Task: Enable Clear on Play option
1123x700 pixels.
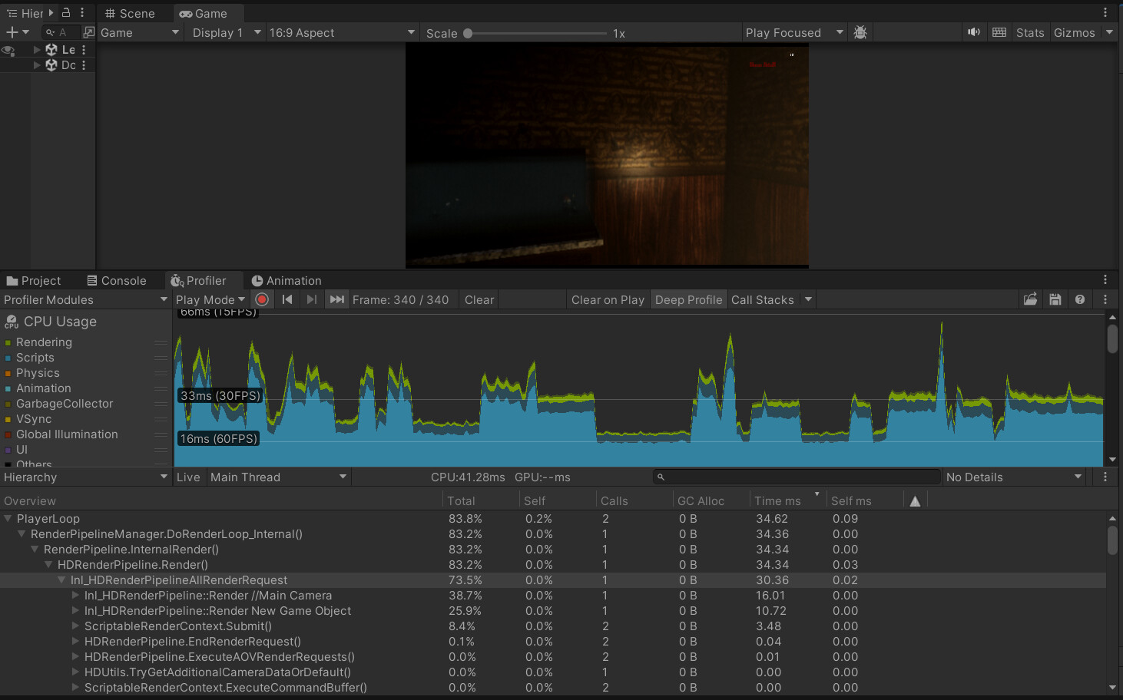Action: click(x=608, y=299)
